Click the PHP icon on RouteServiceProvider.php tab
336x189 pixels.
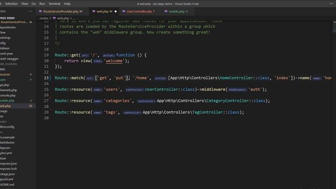(40, 12)
